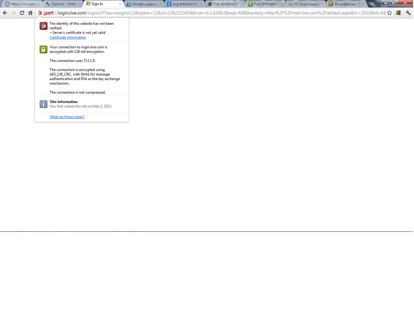The image size is (414, 310).
Task: Select the Sign In tab
Action: tap(103, 4)
